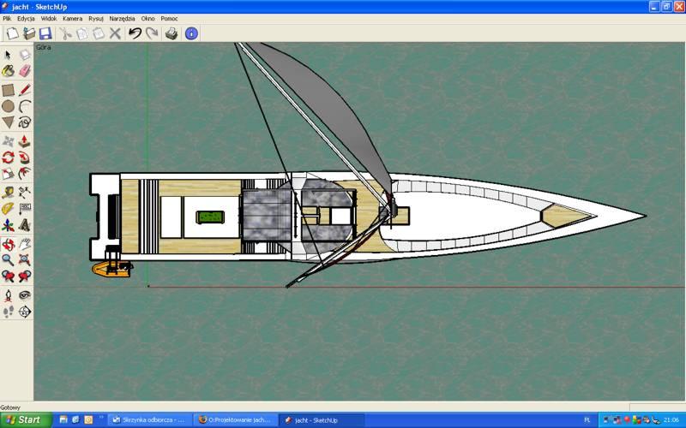686x428 pixels.
Task: Click the Windows Start button
Action: point(24,420)
